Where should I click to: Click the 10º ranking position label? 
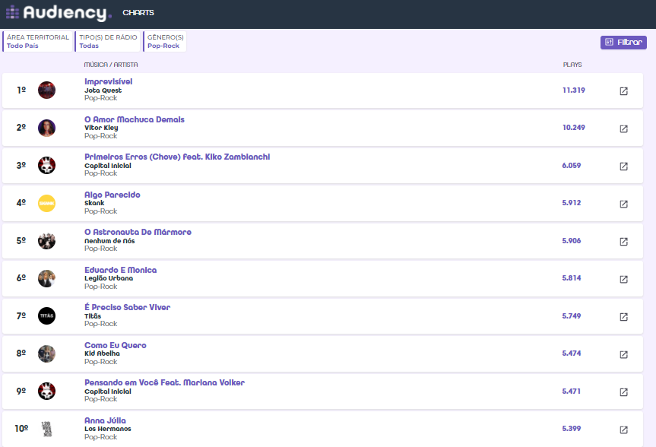pyautogui.click(x=21, y=429)
